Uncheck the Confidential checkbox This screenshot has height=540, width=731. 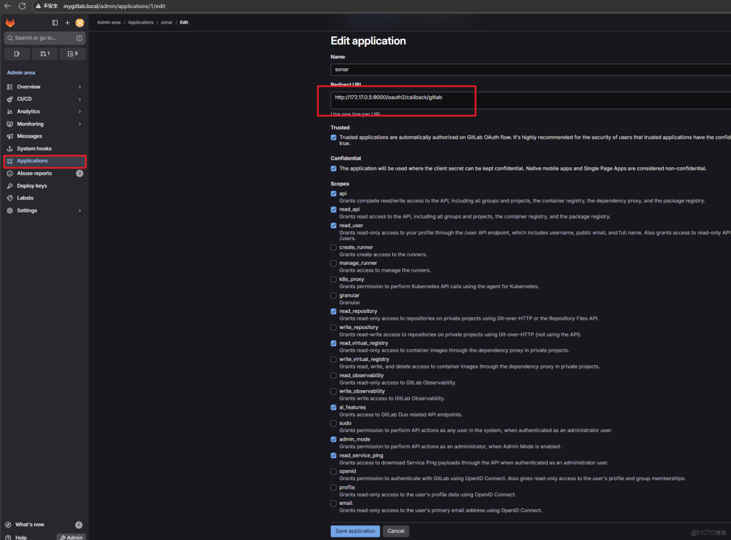333,168
